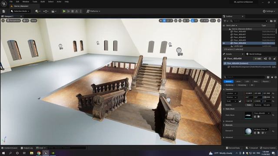Screen dimensions: 278x156
Task: Focus the Outliner search field
Action: pyautogui.click(x=249, y=21)
